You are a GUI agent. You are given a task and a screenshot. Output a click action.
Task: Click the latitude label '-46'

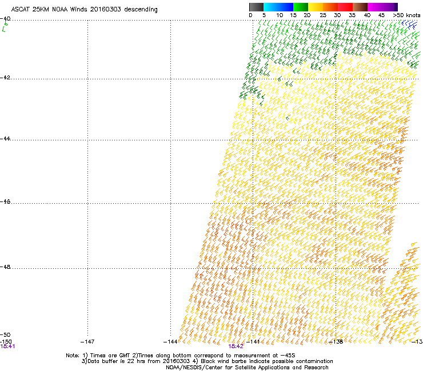(5, 201)
